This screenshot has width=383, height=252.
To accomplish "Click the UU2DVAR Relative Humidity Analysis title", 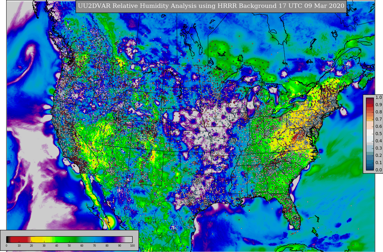I will coord(211,6).
